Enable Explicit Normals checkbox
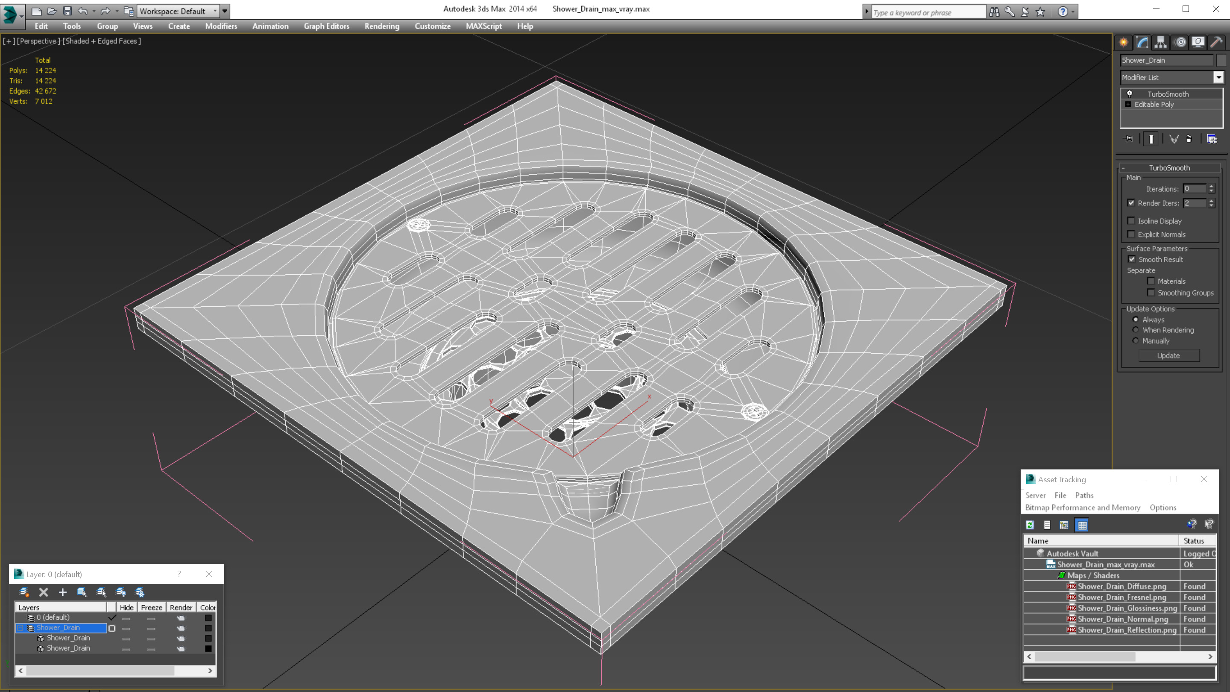This screenshot has height=692, width=1230. click(x=1130, y=234)
